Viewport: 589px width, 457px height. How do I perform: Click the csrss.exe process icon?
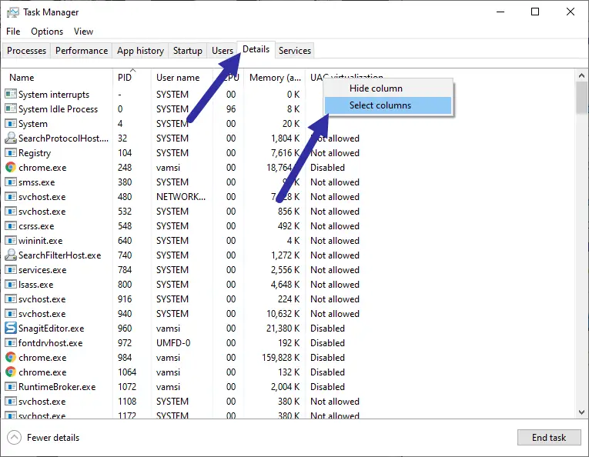[11, 225]
